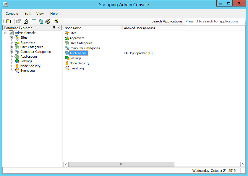Close the Database Explorer panel
Screen dimensions: 248x176
tap(59, 28)
